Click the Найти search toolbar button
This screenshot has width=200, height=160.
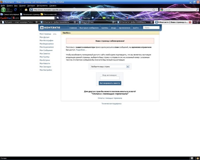pyautogui.click(x=61, y=18)
